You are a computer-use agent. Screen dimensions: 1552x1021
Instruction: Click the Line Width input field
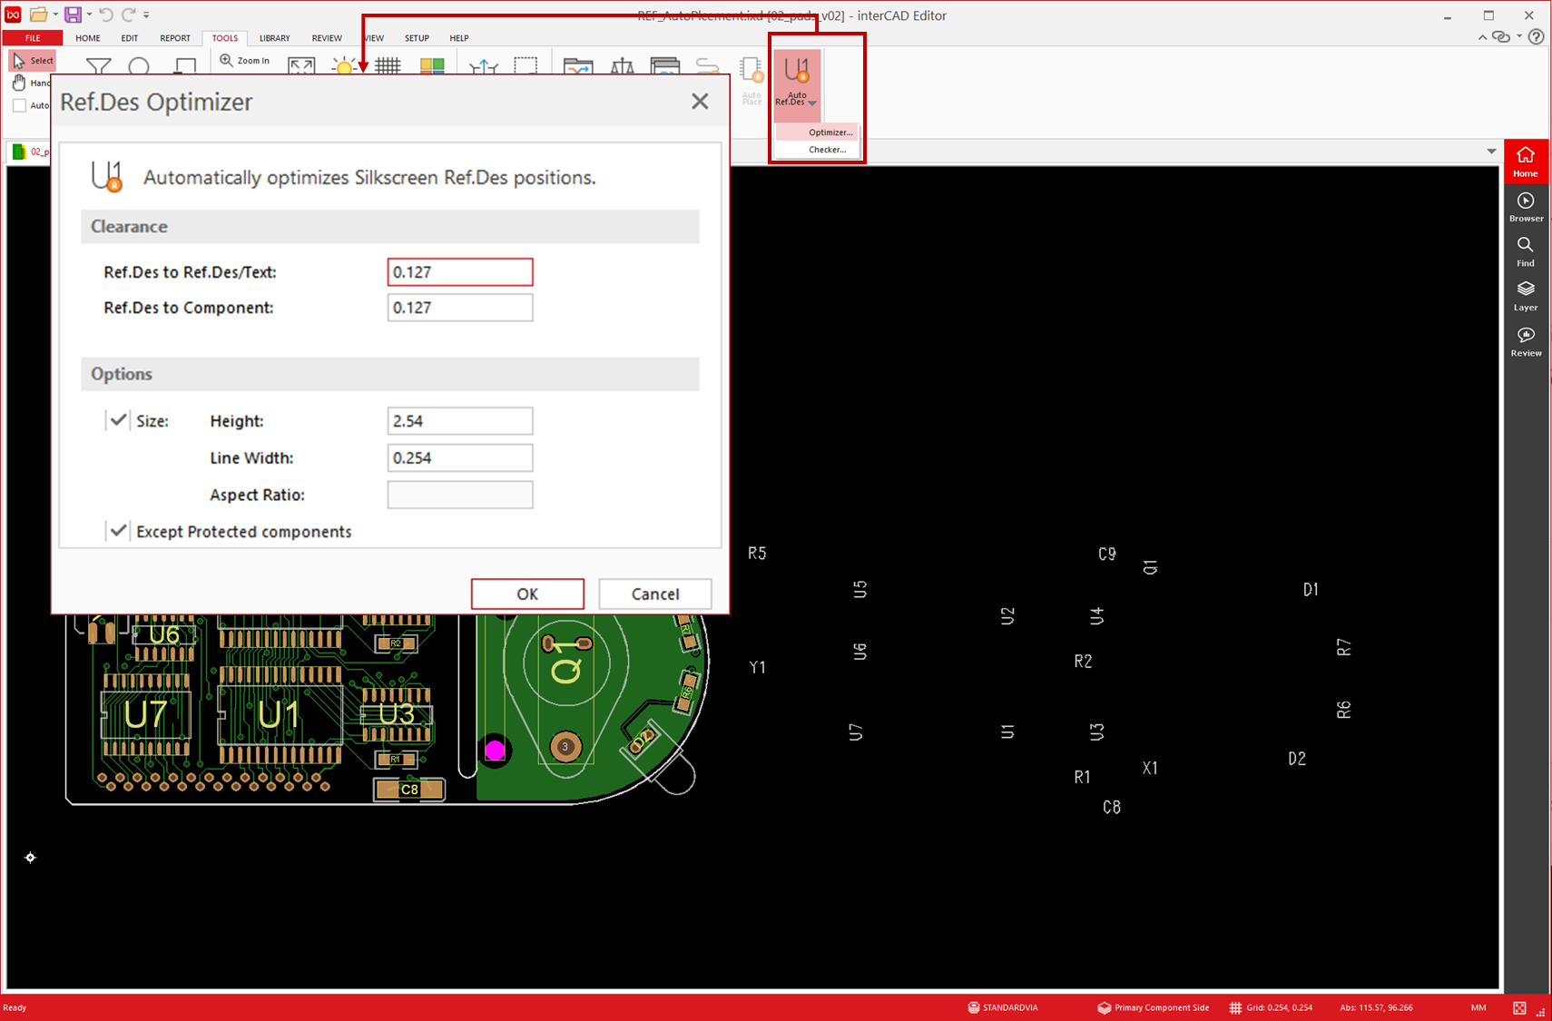pos(460,457)
